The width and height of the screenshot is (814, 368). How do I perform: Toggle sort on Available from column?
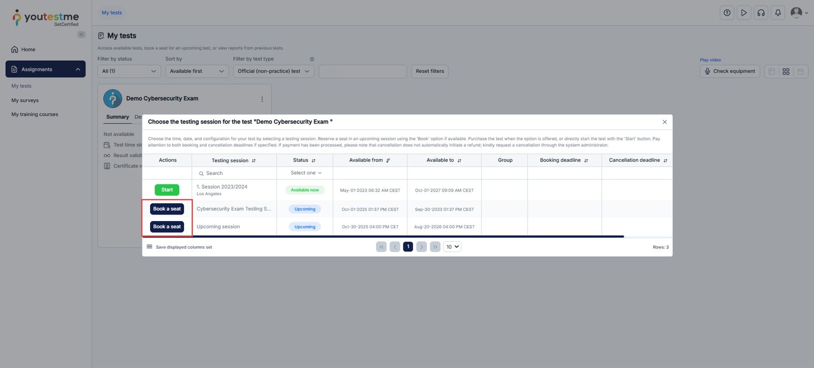point(388,161)
